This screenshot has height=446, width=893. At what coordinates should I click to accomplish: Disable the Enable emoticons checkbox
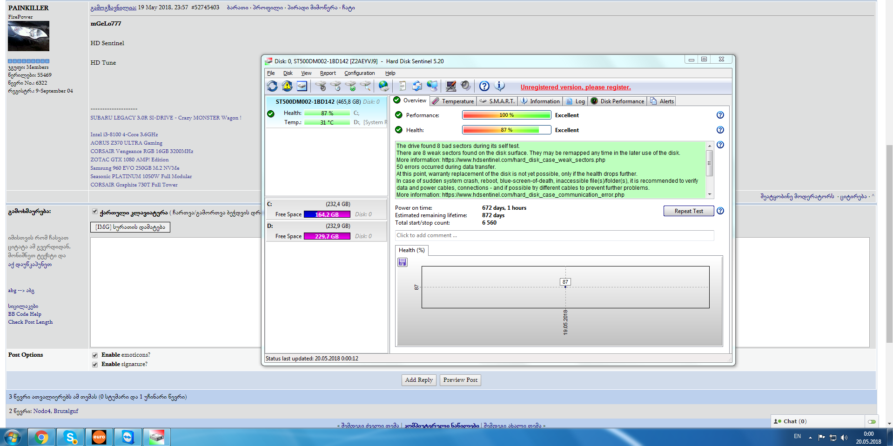(x=95, y=355)
